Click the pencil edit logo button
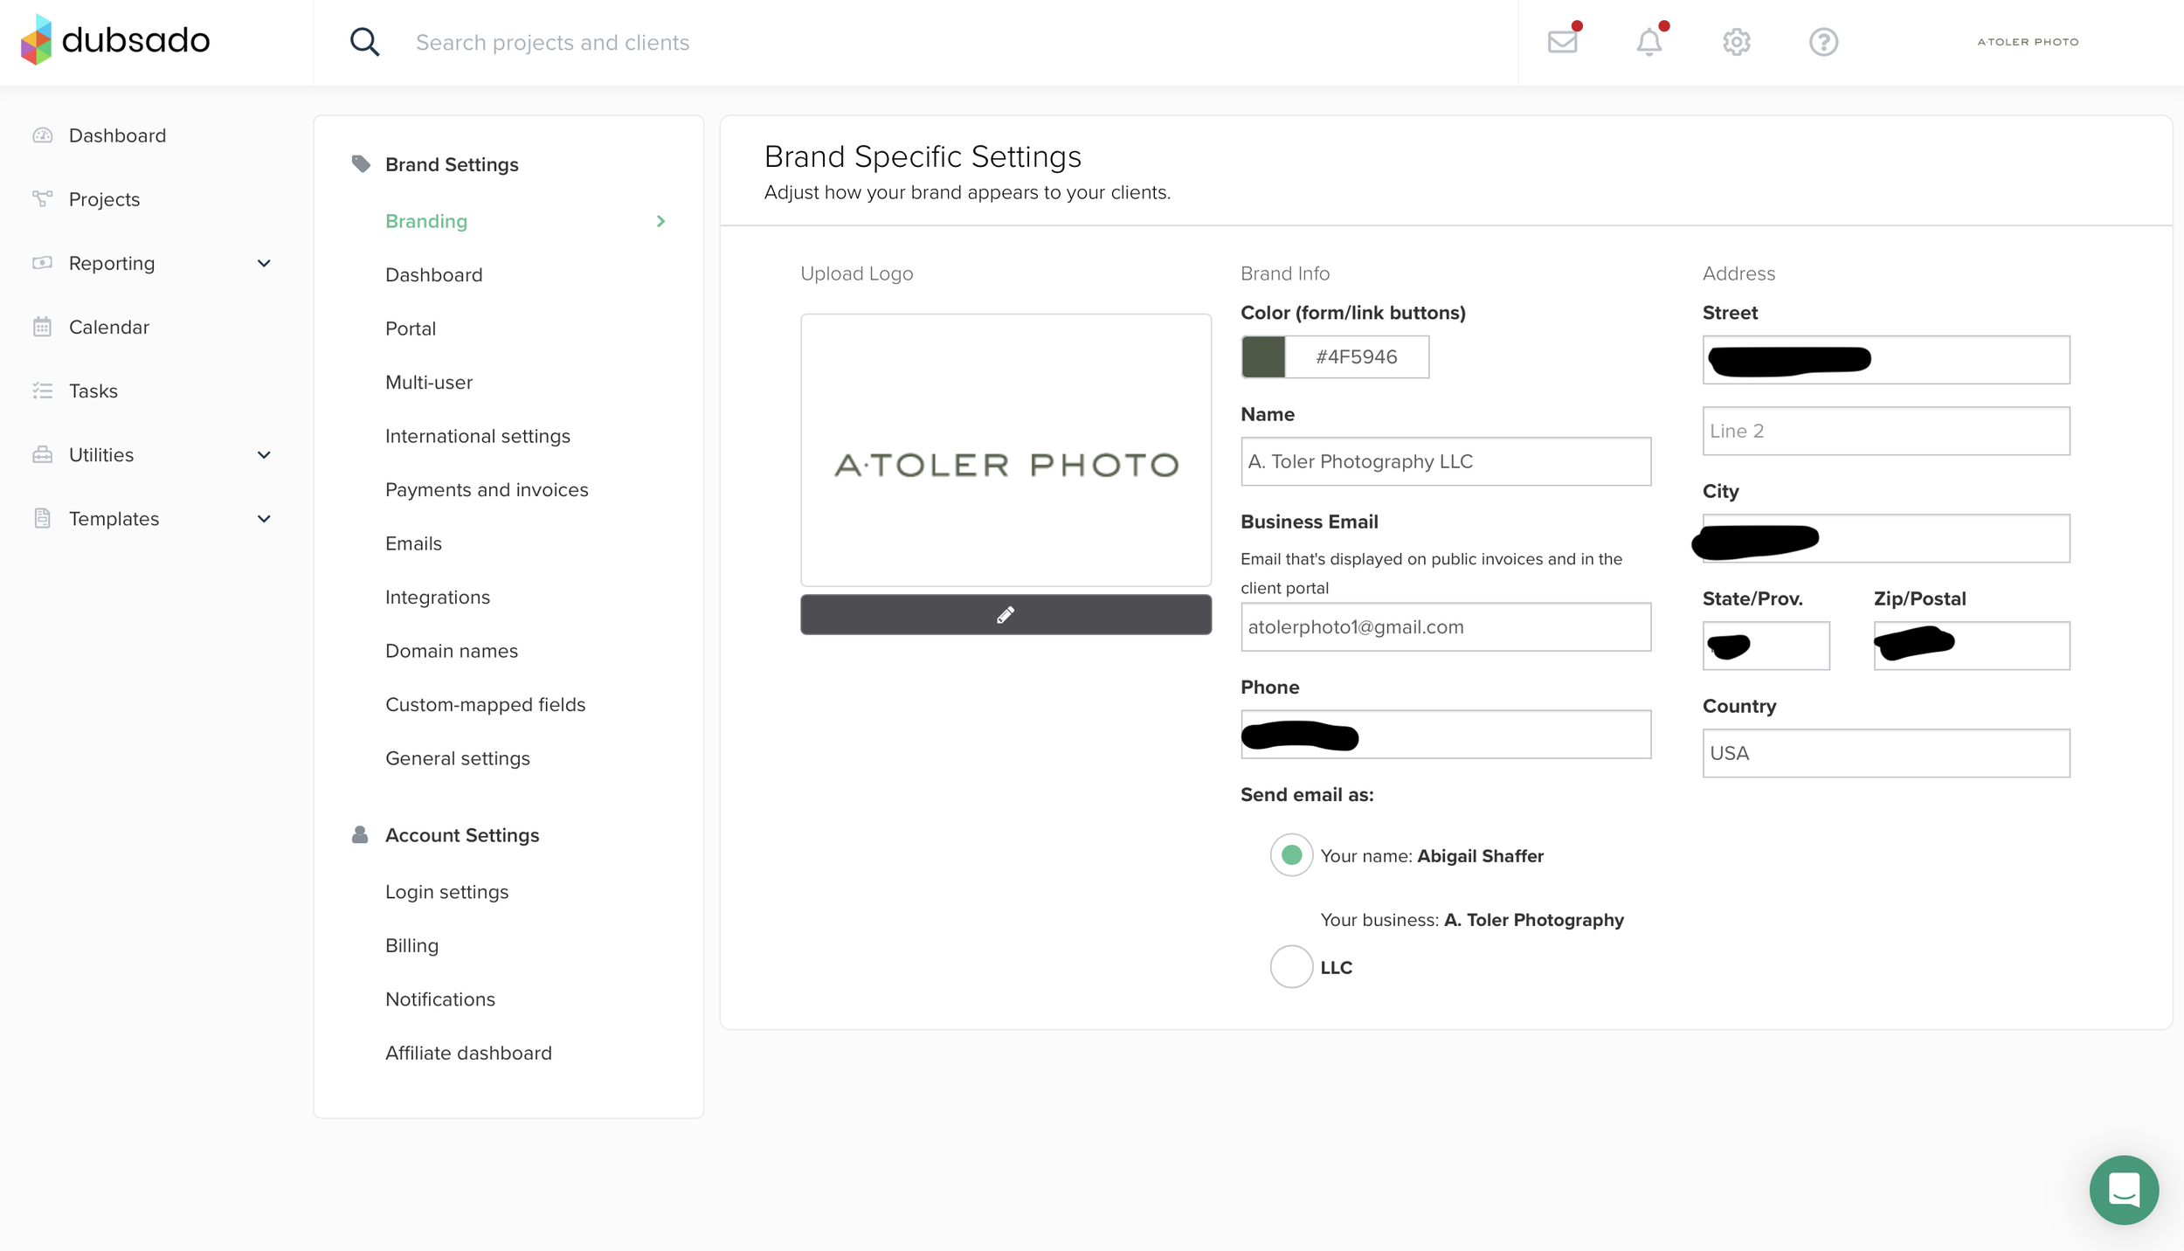 click(1006, 615)
